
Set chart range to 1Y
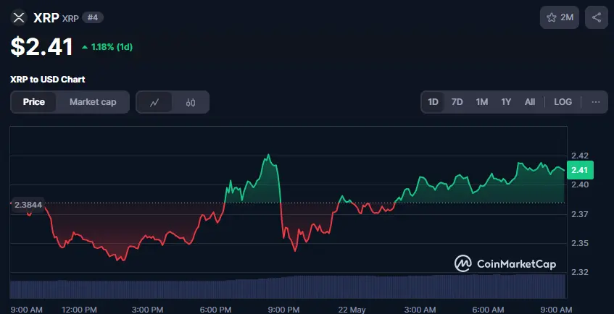point(506,102)
